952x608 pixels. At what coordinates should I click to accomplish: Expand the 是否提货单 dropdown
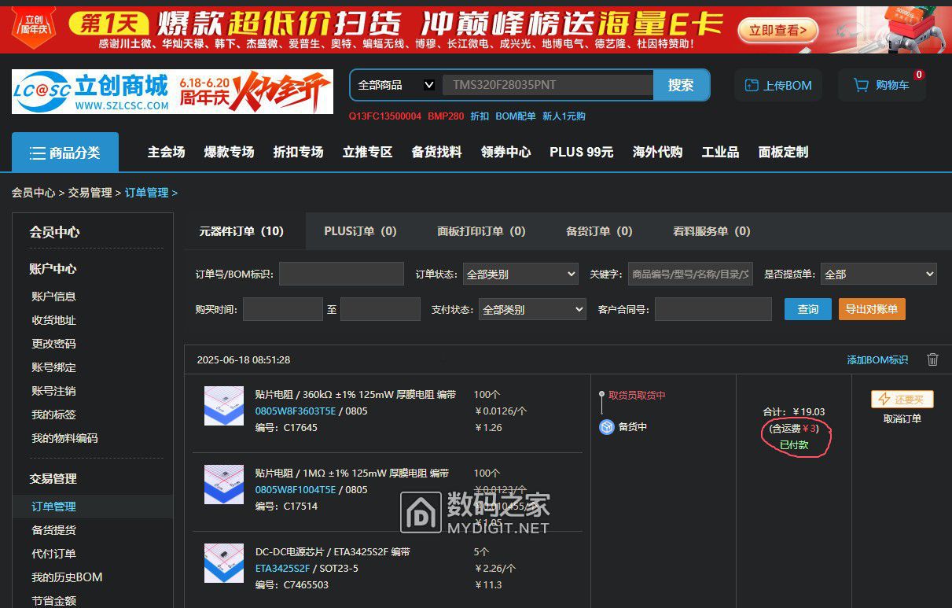pos(878,274)
